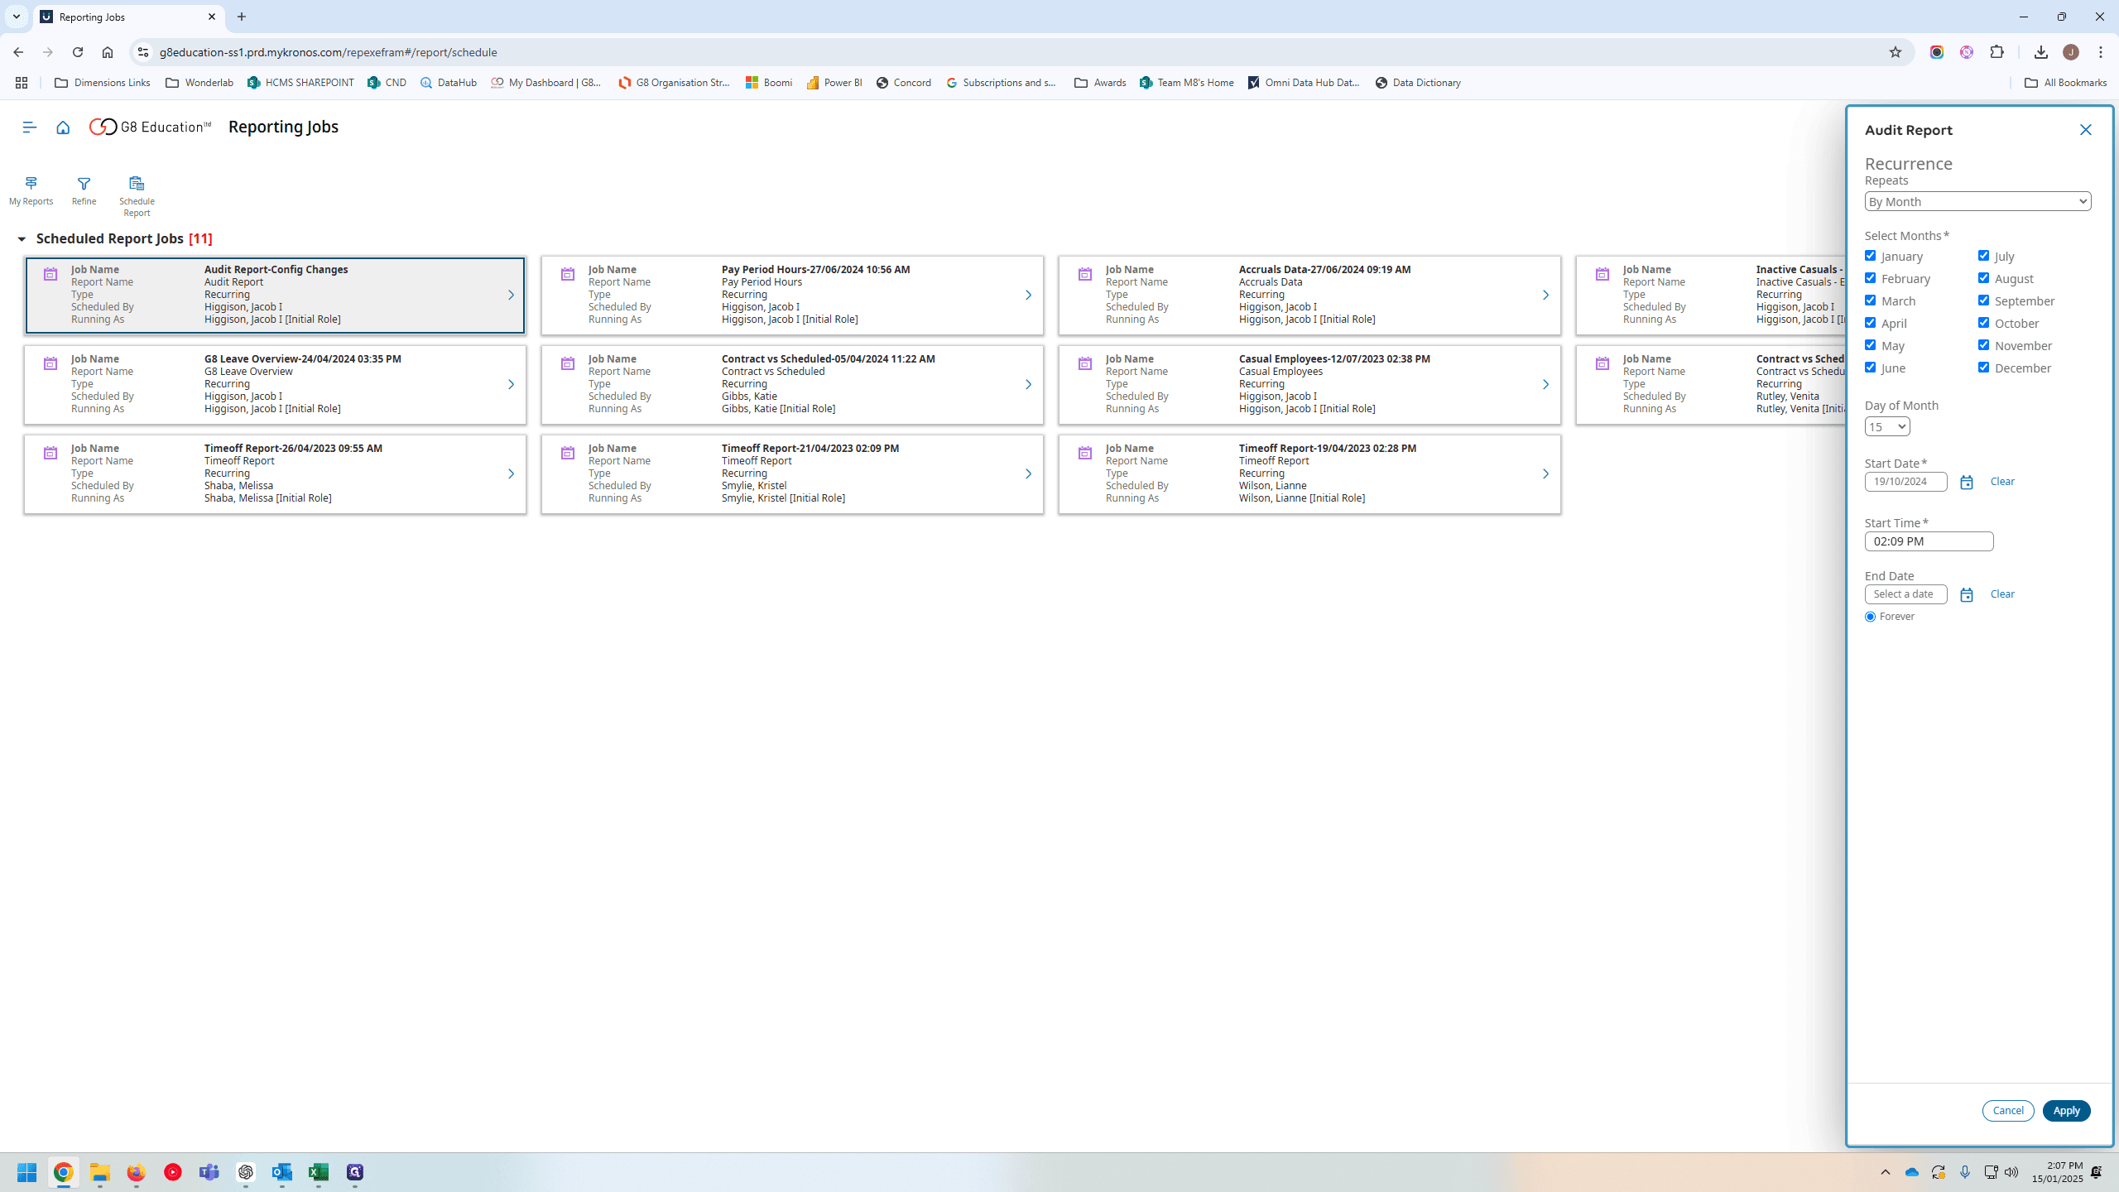
Task: Open the Repeats By Month dropdown
Action: coord(1977,201)
